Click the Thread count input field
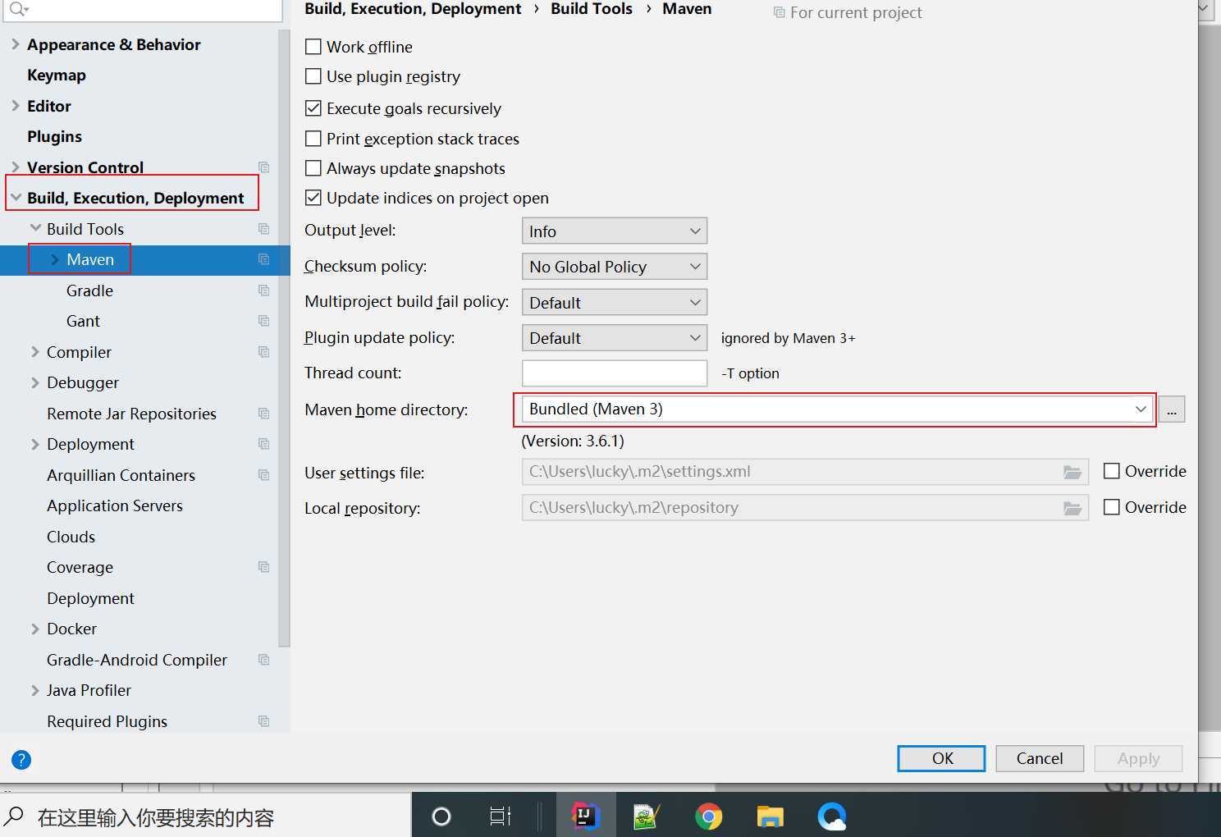This screenshot has height=837, width=1221. click(x=615, y=373)
